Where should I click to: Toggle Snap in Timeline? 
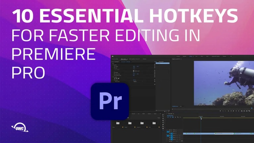click(x=171, y=117)
